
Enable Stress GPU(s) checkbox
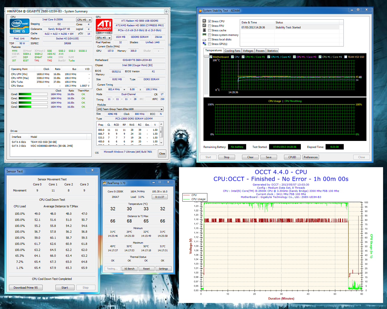click(x=209, y=44)
